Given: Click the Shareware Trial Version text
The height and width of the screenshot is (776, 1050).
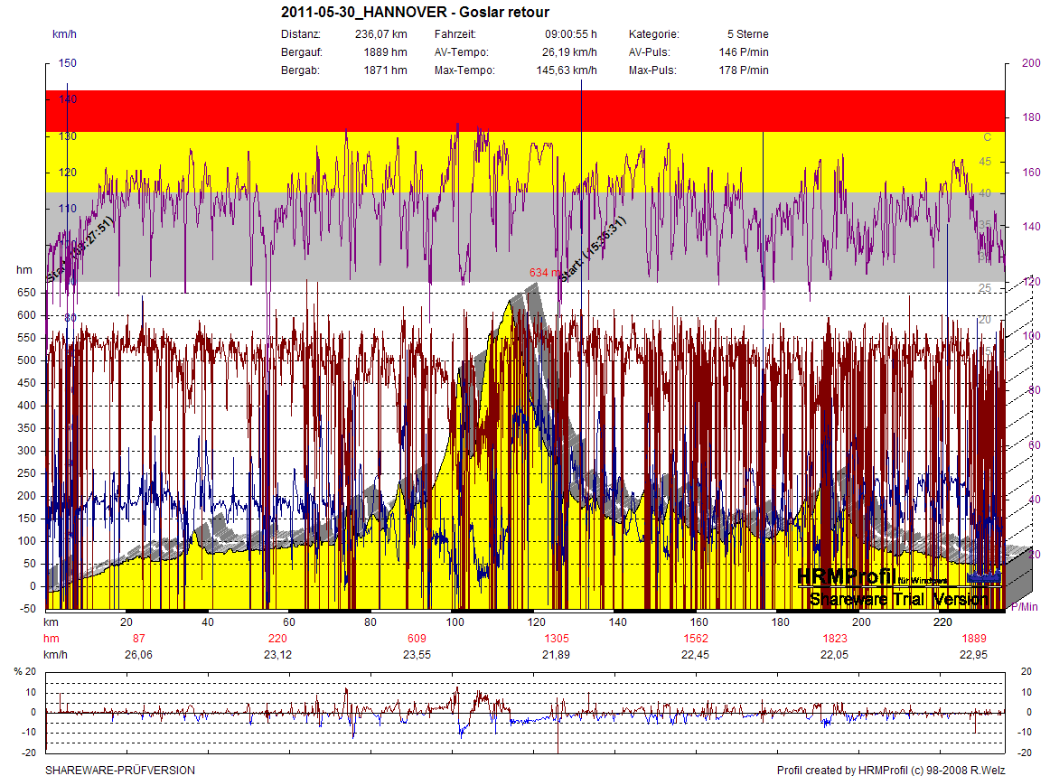Looking at the screenshot, I should (895, 599).
